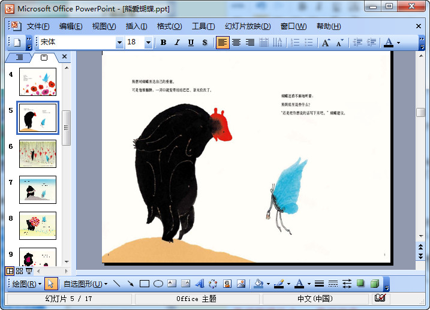Viewport: 430px width, 310px height.
Task: Select slide 6 thumbnail
Action: pyautogui.click(x=38, y=154)
